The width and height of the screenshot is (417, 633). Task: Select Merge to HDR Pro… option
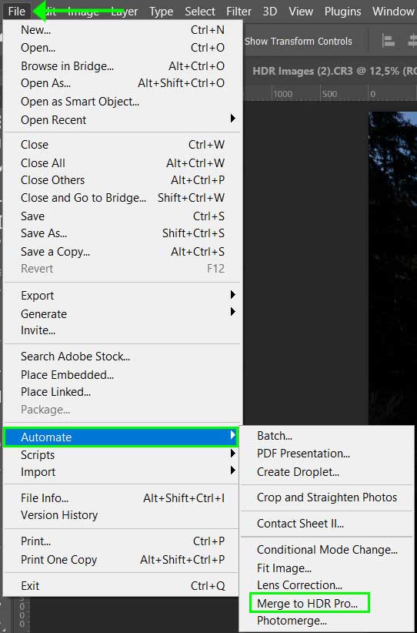click(307, 604)
